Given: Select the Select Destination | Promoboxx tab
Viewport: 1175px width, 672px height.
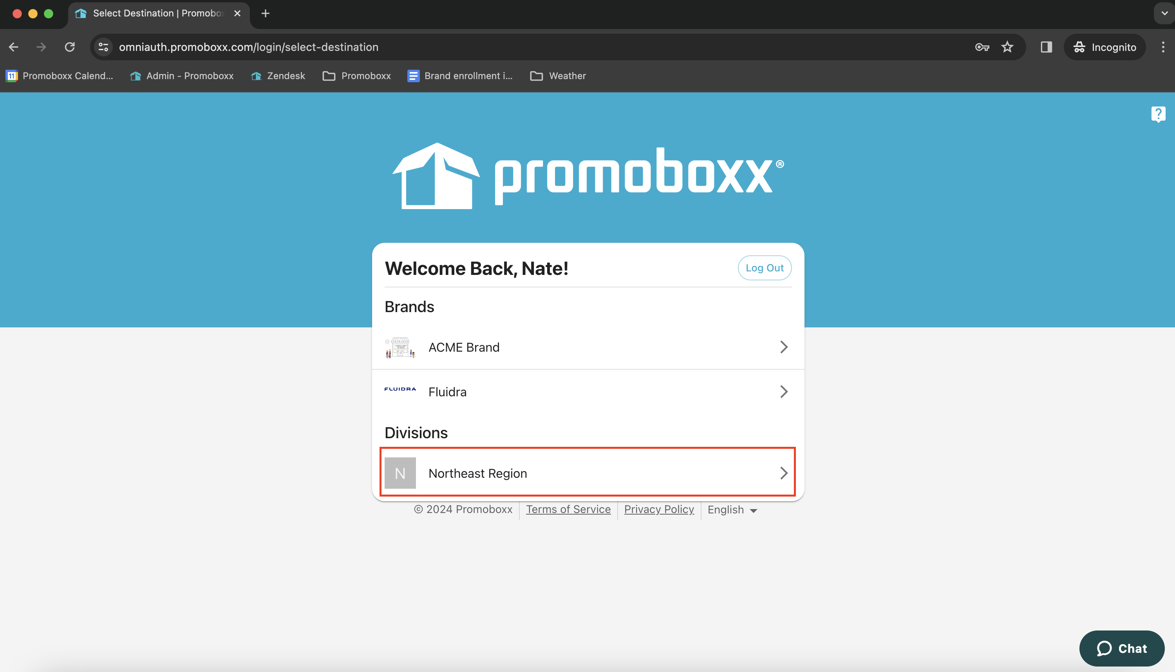Looking at the screenshot, I should [x=159, y=13].
